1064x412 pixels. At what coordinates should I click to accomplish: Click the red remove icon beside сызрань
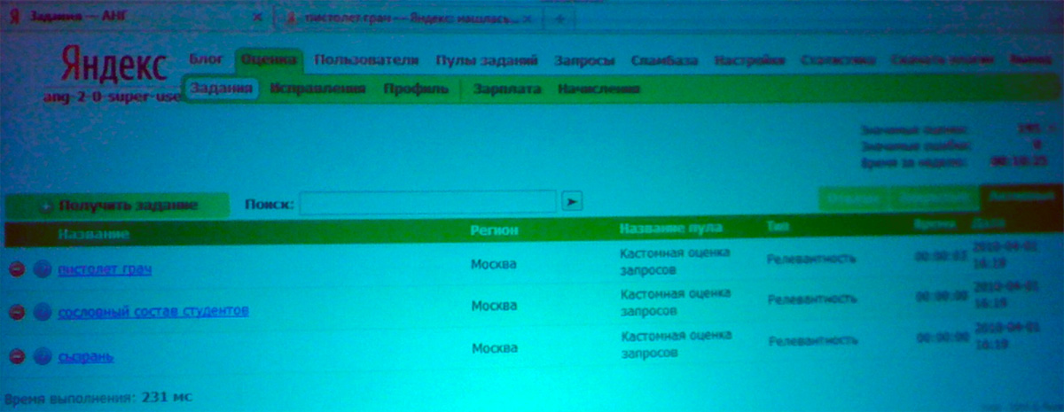tap(16, 356)
